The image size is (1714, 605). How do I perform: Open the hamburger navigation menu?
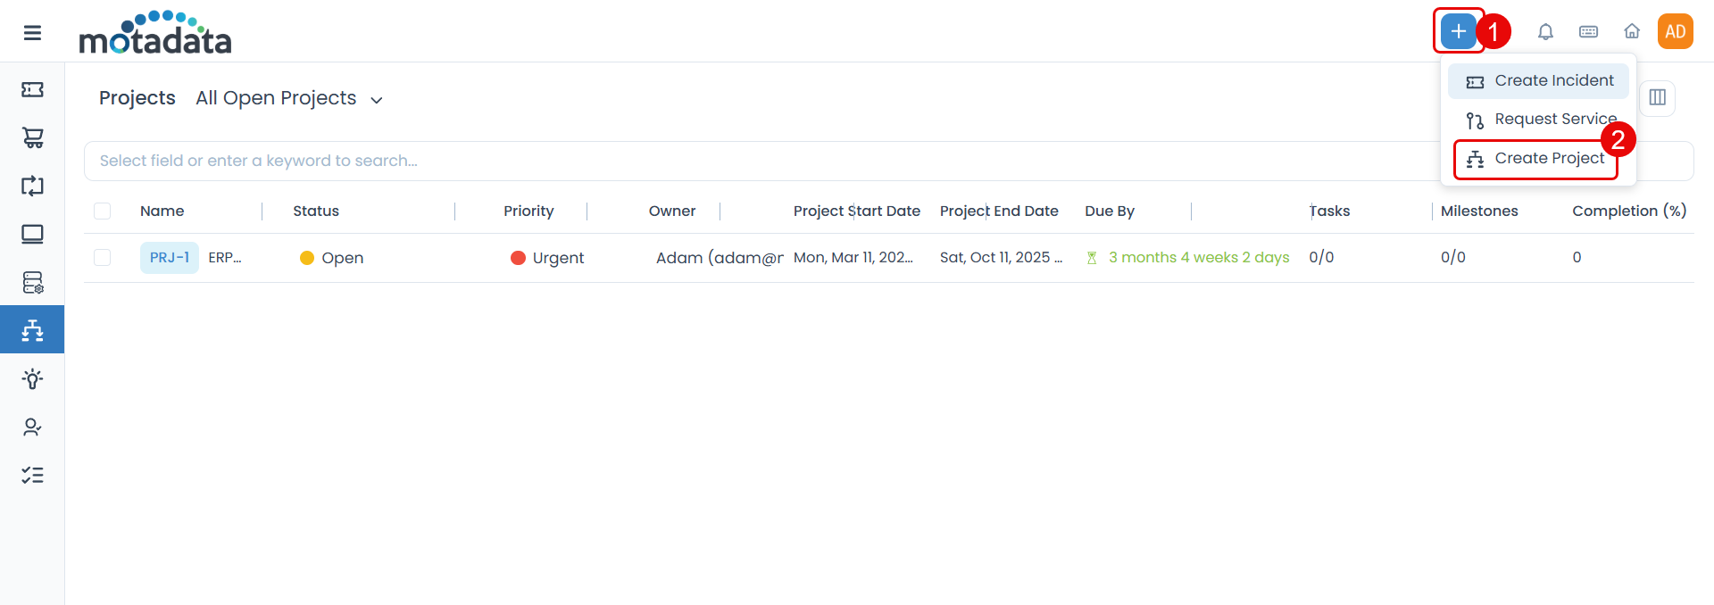(32, 33)
